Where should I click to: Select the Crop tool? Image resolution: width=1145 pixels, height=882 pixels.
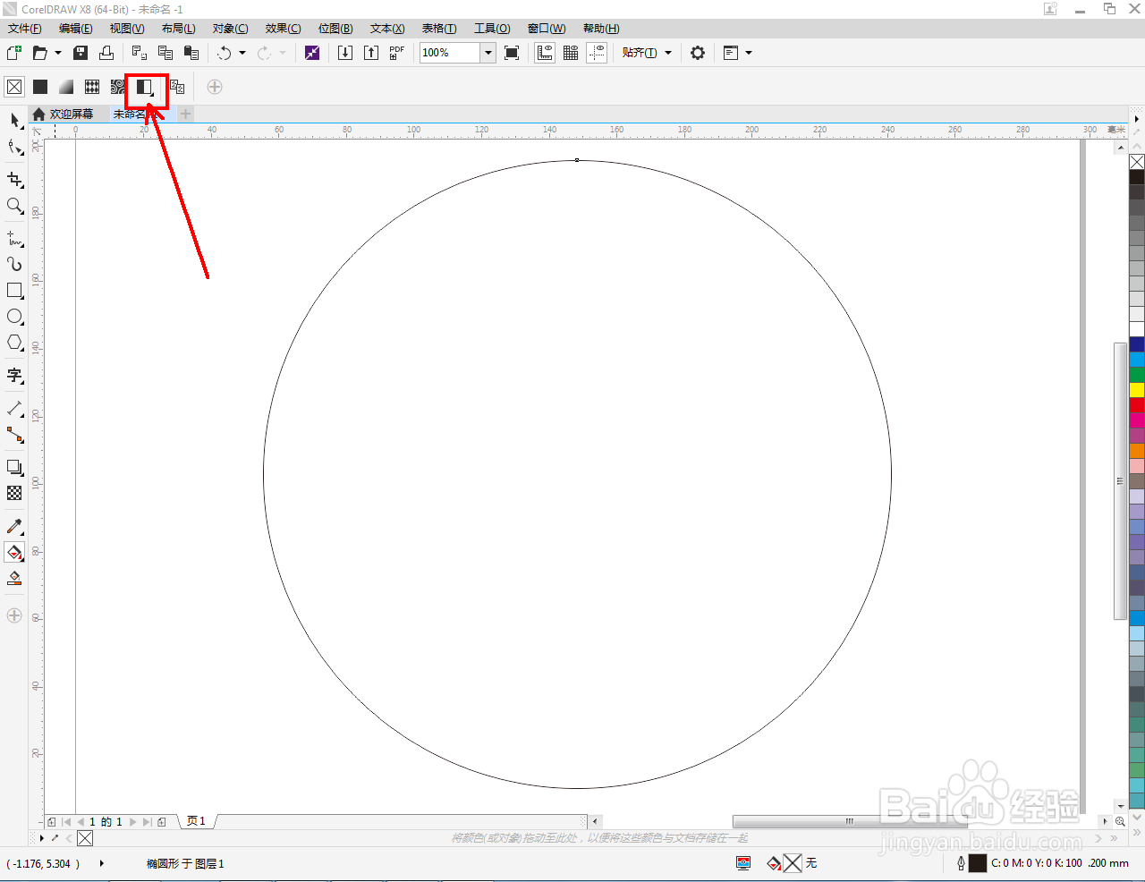(x=14, y=180)
